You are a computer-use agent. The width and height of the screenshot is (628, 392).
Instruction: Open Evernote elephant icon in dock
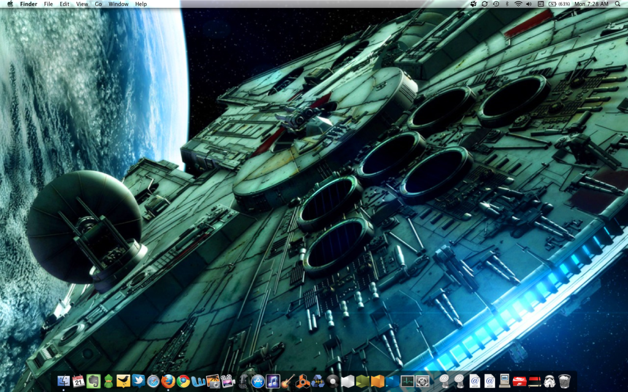click(93, 381)
